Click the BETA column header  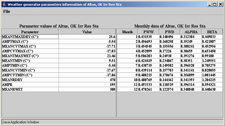pyautogui.click(x=212, y=32)
